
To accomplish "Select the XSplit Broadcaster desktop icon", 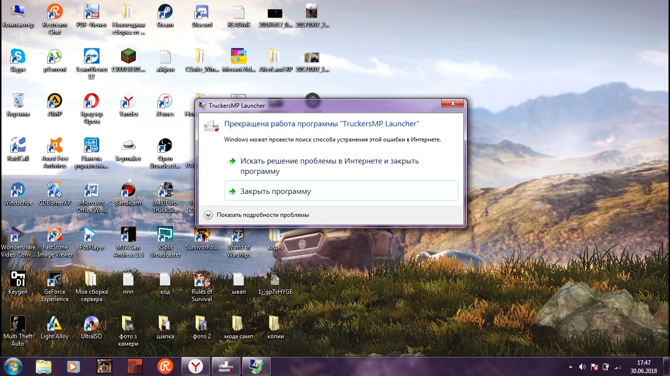I will [x=165, y=242].
